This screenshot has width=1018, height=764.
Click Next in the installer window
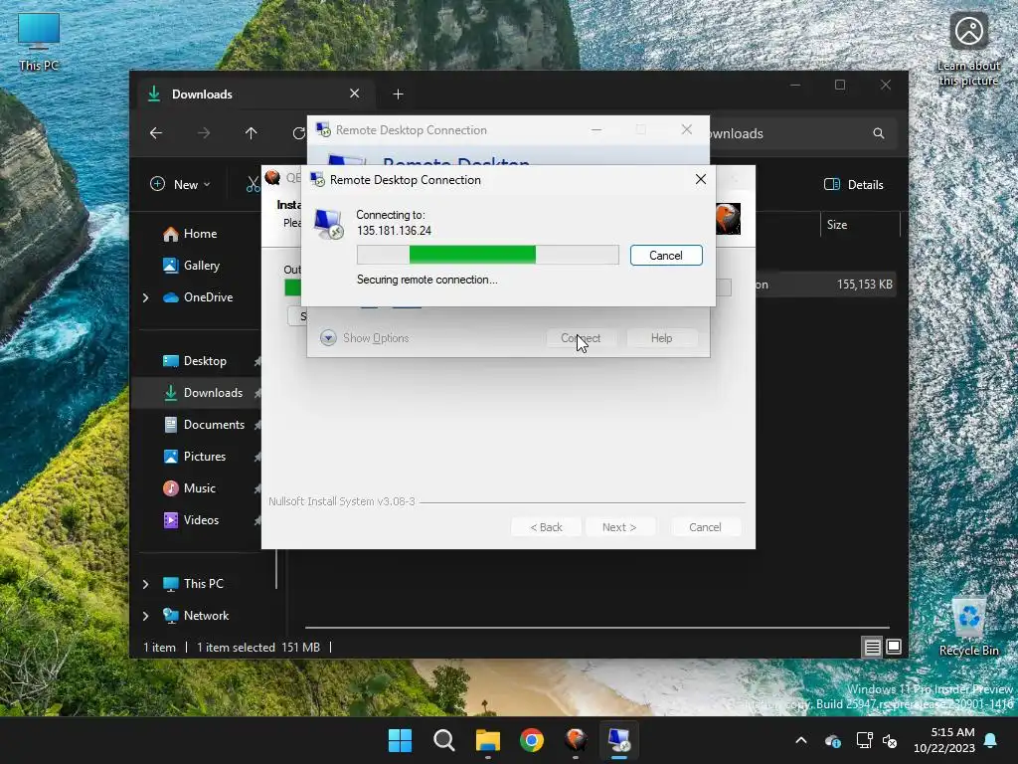tap(619, 527)
